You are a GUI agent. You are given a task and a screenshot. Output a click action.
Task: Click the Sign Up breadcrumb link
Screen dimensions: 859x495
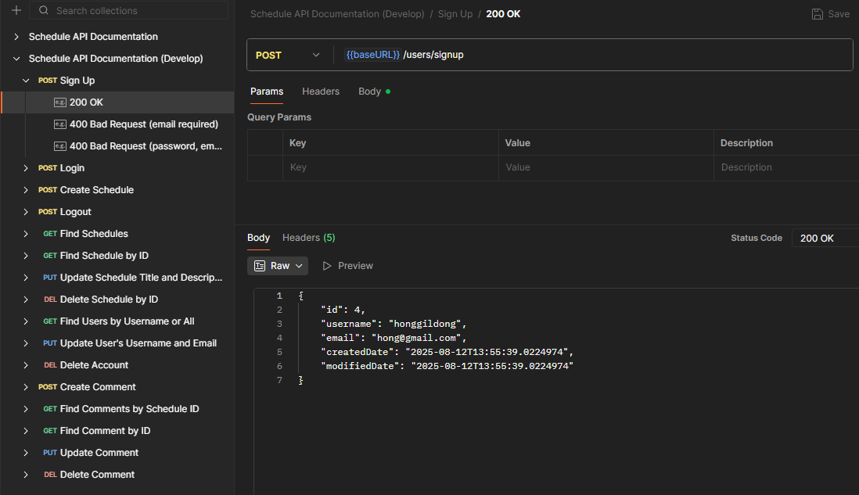[455, 13]
